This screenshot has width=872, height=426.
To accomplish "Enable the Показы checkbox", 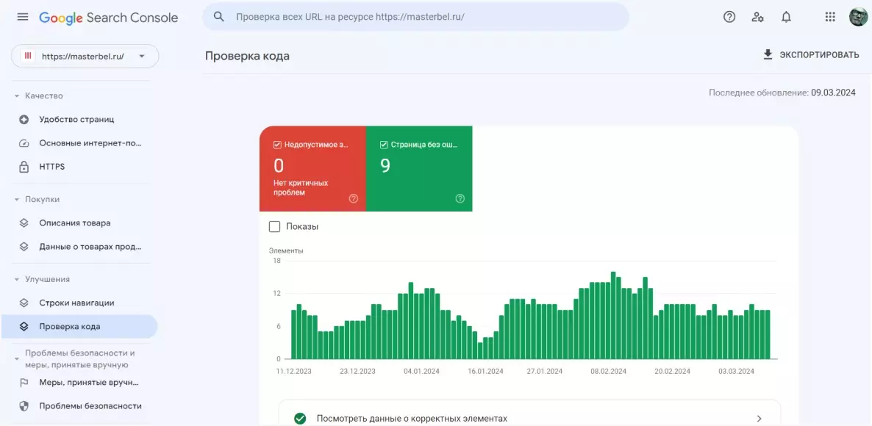I will (274, 227).
